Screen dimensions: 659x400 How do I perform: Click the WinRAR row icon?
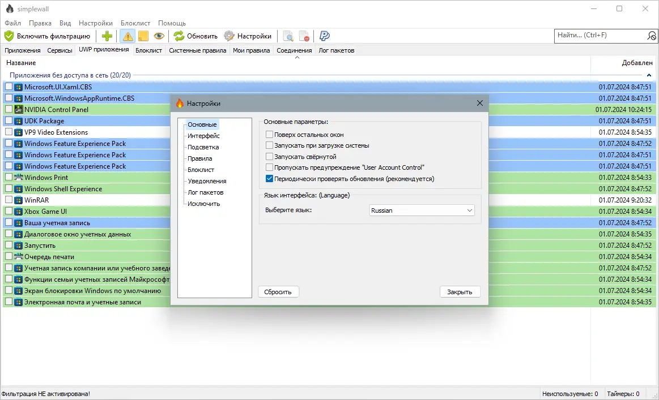coord(18,200)
